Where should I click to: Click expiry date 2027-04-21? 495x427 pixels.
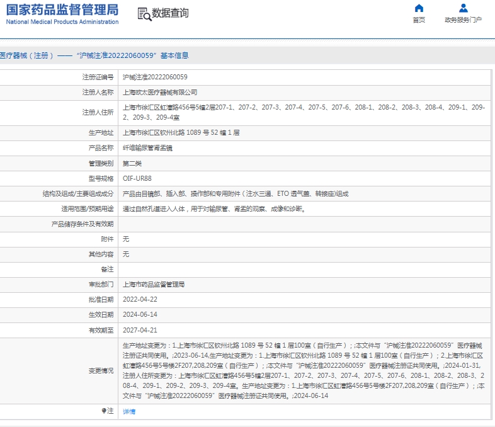point(140,330)
